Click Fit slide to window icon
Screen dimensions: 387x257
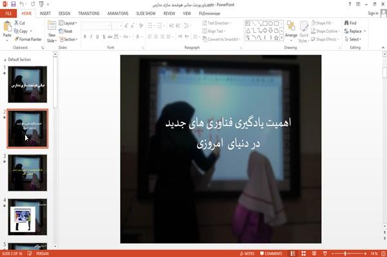(383, 254)
